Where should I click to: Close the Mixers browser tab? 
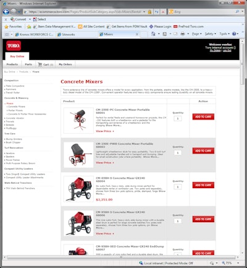click(137, 34)
